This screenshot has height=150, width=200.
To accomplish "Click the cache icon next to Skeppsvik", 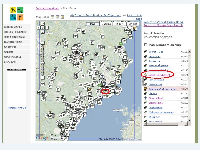I will tap(146, 117).
